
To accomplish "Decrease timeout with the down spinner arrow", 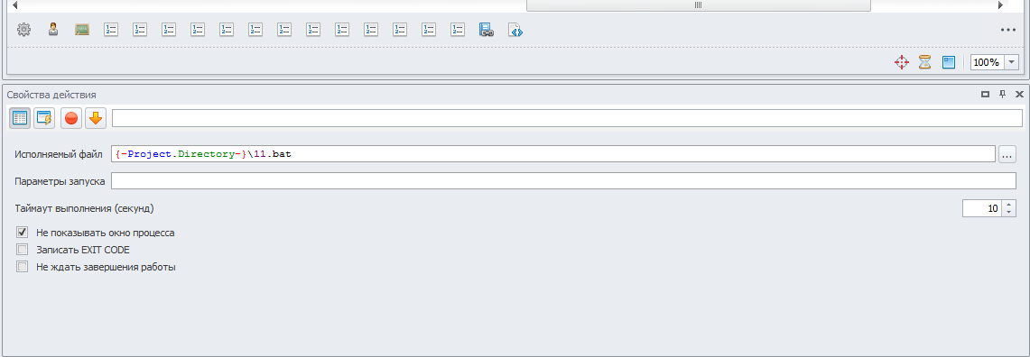I will coord(1009,213).
